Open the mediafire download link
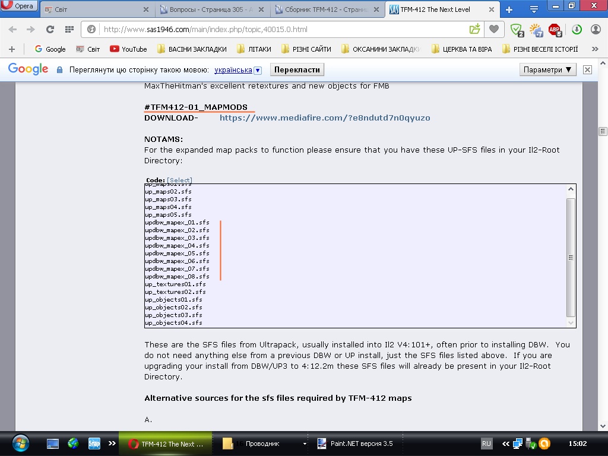This screenshot has height=456, width=608. (x=325, y=118)
